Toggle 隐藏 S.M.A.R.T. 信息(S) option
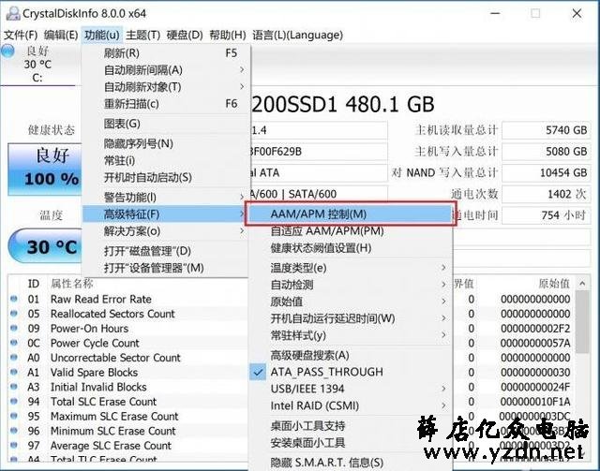 click(x=350, y=463)
